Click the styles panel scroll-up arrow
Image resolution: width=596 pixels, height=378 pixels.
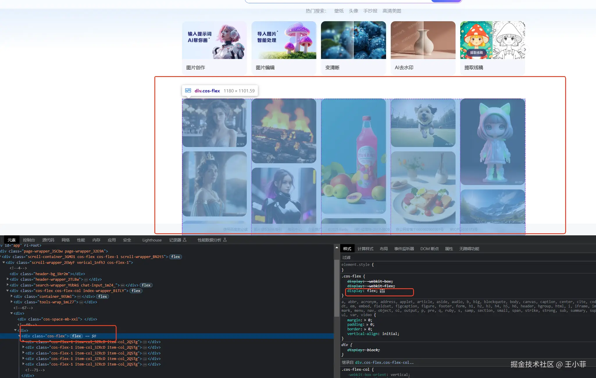click(337, 248)
